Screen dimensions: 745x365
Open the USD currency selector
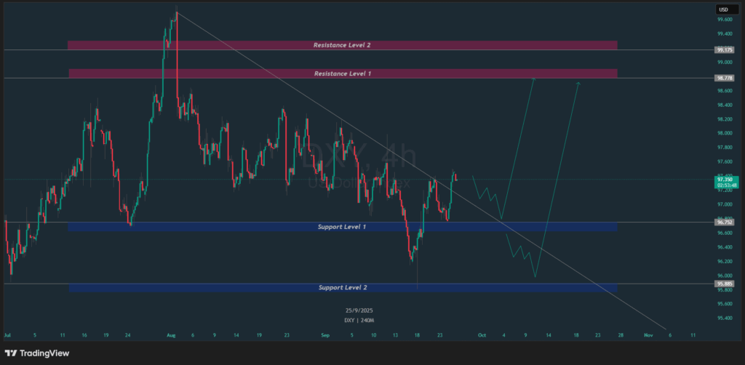coord(722,9)
